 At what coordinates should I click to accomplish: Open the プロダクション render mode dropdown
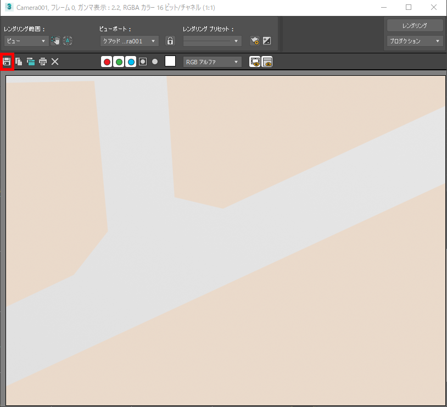415,41
